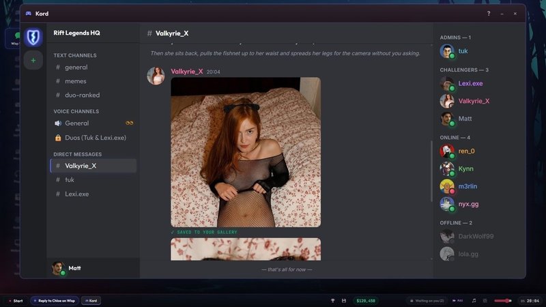Click tuk's avatar in the Admins list
The width and height of the screenshot is (546, 307).
pos(447,51)
